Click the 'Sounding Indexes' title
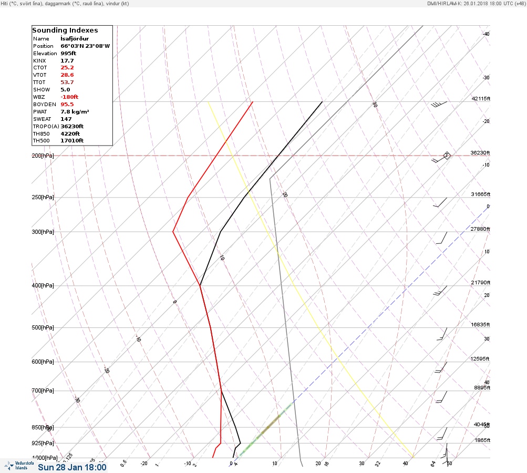The width and height of the screenshot is (527, 473). click(x=65, y=30)
